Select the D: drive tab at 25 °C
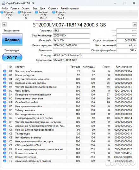139x170 pixels. pos(26,15)
